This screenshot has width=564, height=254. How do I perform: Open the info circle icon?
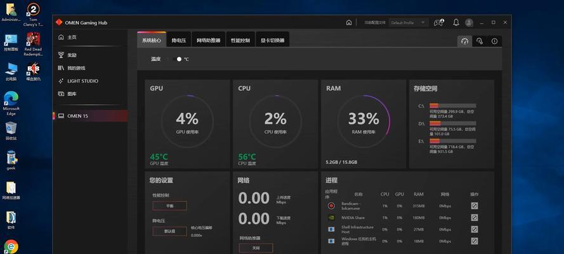click(x=495, y=41)
